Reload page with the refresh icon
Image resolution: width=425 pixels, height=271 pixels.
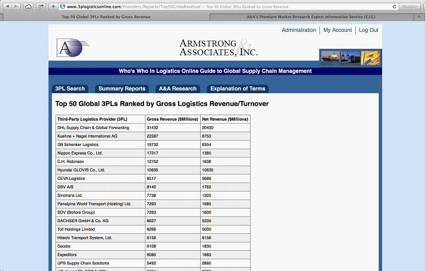tap(394, 7)
